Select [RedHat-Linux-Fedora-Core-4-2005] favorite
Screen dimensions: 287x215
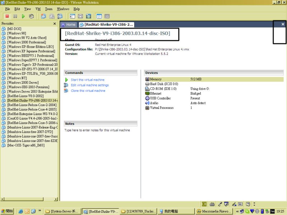tap(32, 109)
